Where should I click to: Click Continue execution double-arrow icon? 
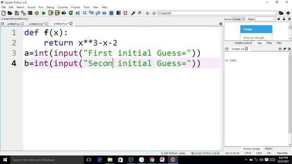coord(104,13)
